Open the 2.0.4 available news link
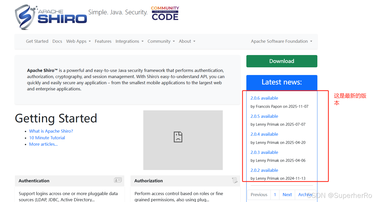The width and height of the screenshot is (373, 202). [264, 134]
